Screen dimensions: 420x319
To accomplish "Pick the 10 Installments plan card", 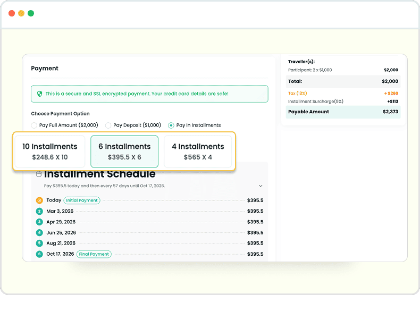I will pyautogui.click(x=50, y=152).
